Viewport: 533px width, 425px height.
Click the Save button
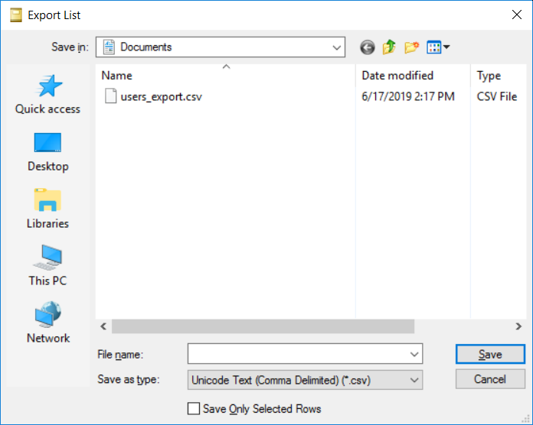click(490, 354)
